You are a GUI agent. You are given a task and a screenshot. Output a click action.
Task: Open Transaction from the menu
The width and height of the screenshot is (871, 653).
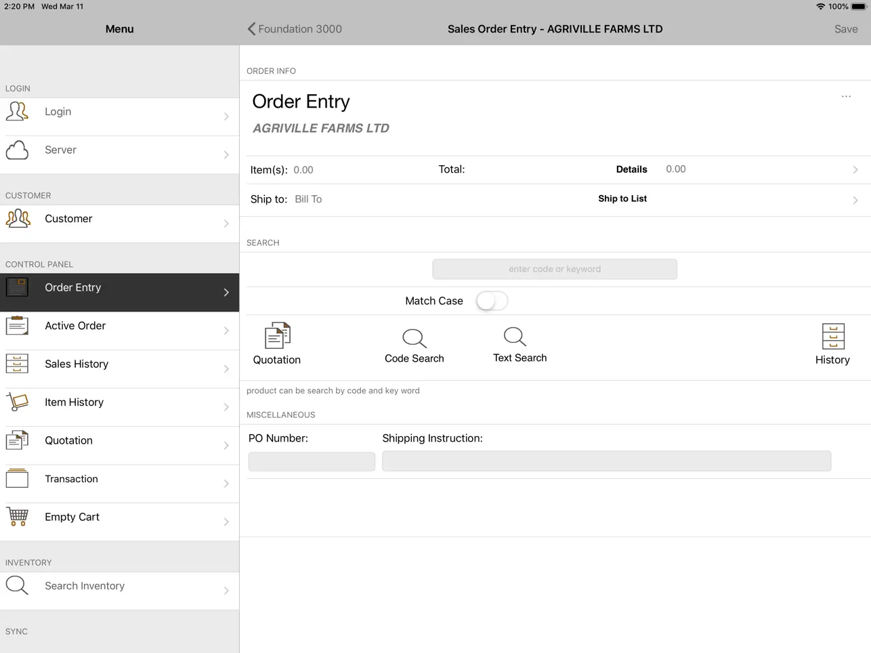pos(119,484)
